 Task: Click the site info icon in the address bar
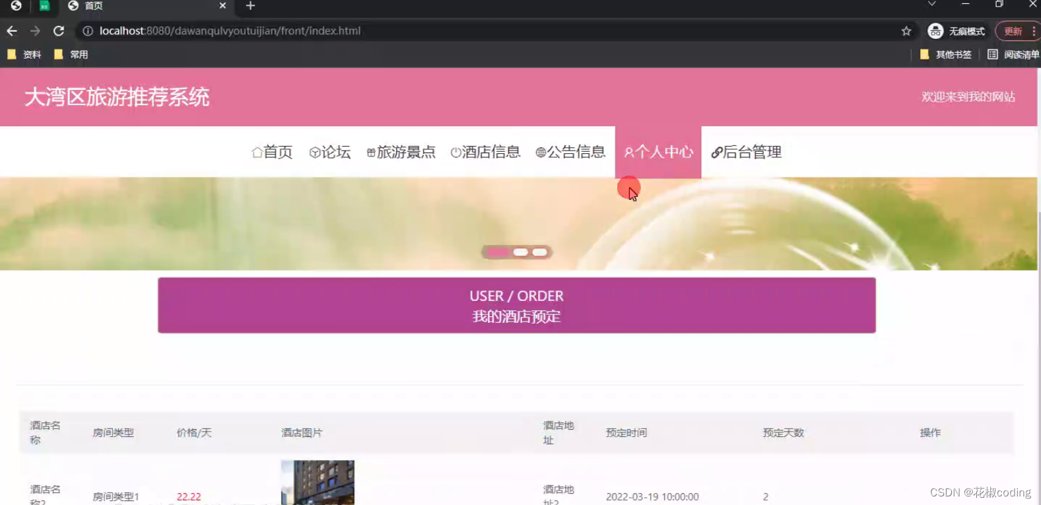(88, 31)
